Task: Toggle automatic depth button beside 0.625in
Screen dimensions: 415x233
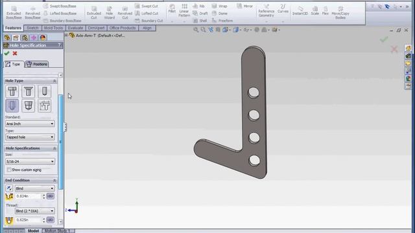Action: click(51, 220)
